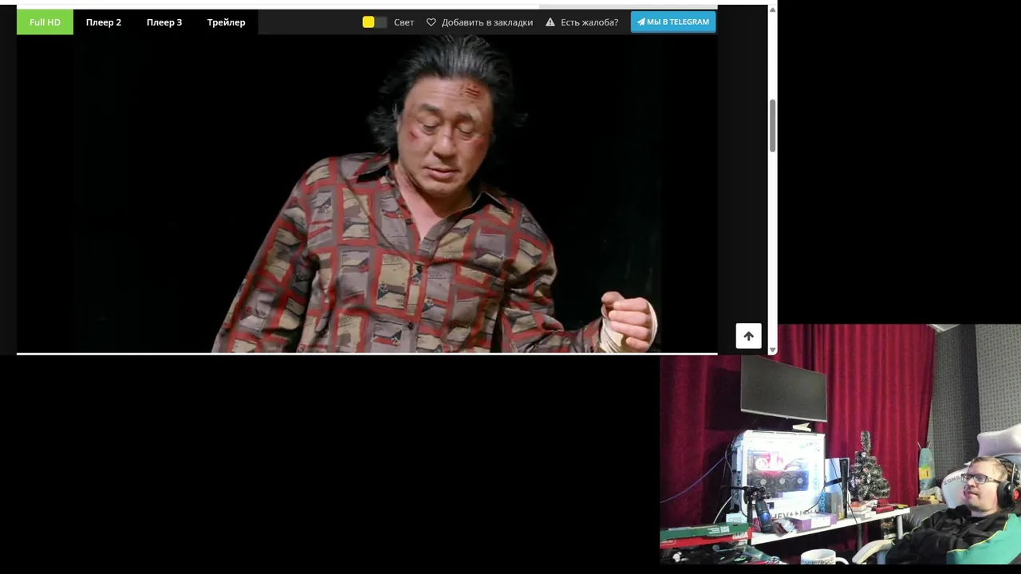Click Добавить в закладки link
Screen dimensions: 1021x574
487,22
